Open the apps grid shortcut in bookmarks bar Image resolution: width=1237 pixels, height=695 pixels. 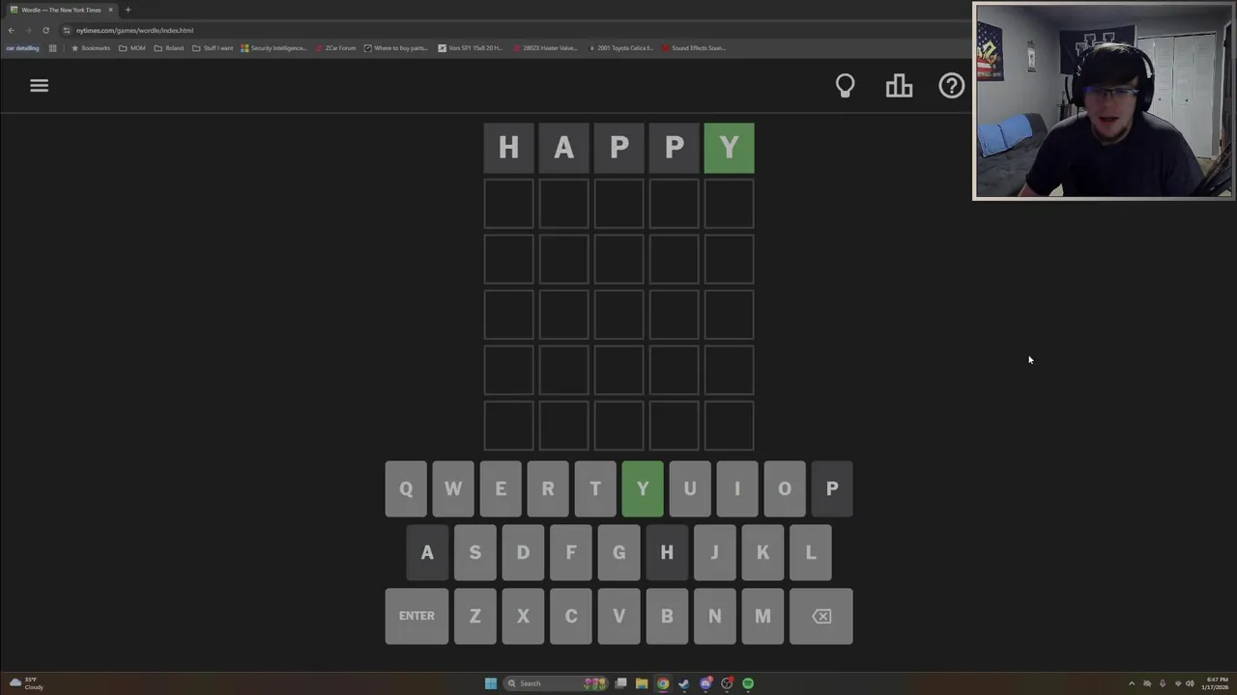(x=53, y=48)
